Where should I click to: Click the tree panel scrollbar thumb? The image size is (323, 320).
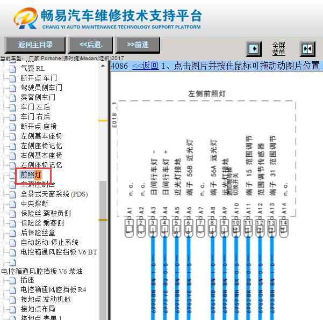(x=103, y=250)
